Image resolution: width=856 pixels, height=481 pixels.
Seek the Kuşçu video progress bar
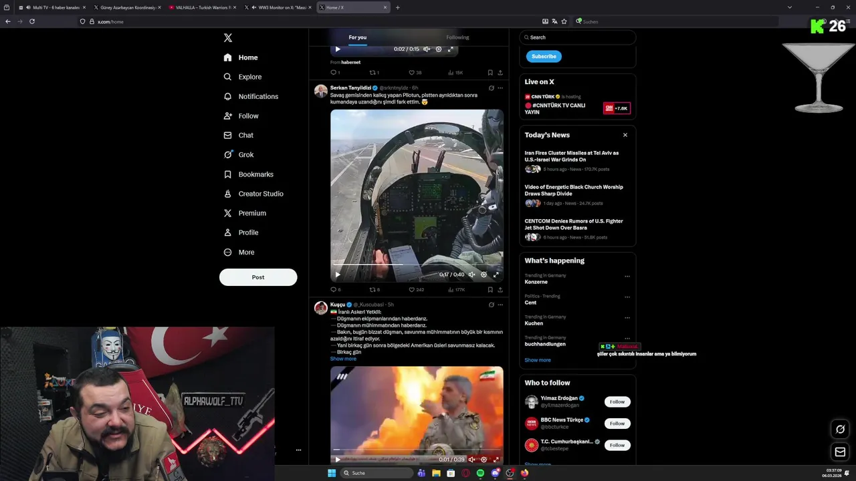coord(417,450)
